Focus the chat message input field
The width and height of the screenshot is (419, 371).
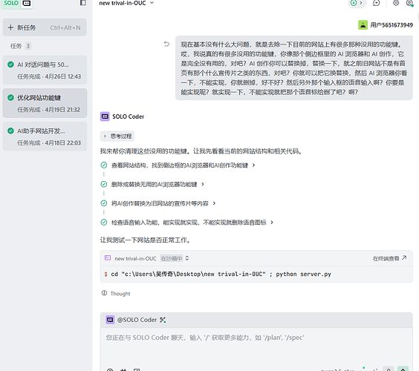click(x=256, y=347)
